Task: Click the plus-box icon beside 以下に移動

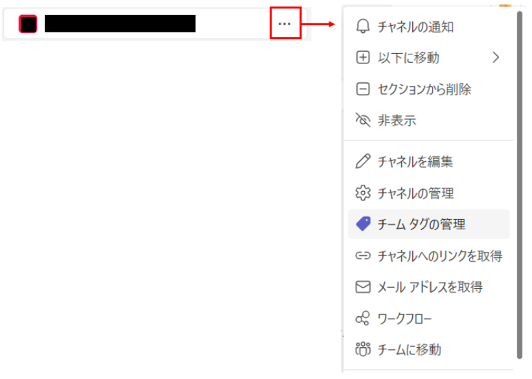Action: tap(363, 58)
